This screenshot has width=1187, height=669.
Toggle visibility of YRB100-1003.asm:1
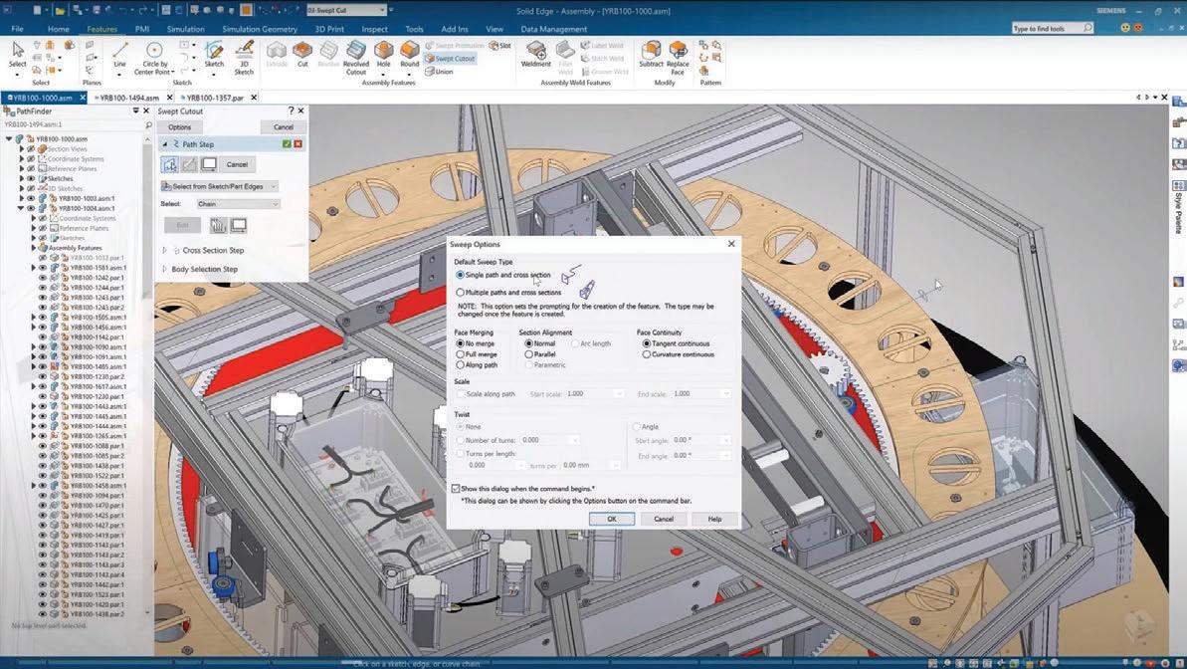coord(31,198)
